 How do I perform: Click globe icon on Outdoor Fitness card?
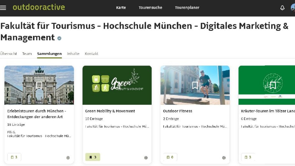click(224, 158)
